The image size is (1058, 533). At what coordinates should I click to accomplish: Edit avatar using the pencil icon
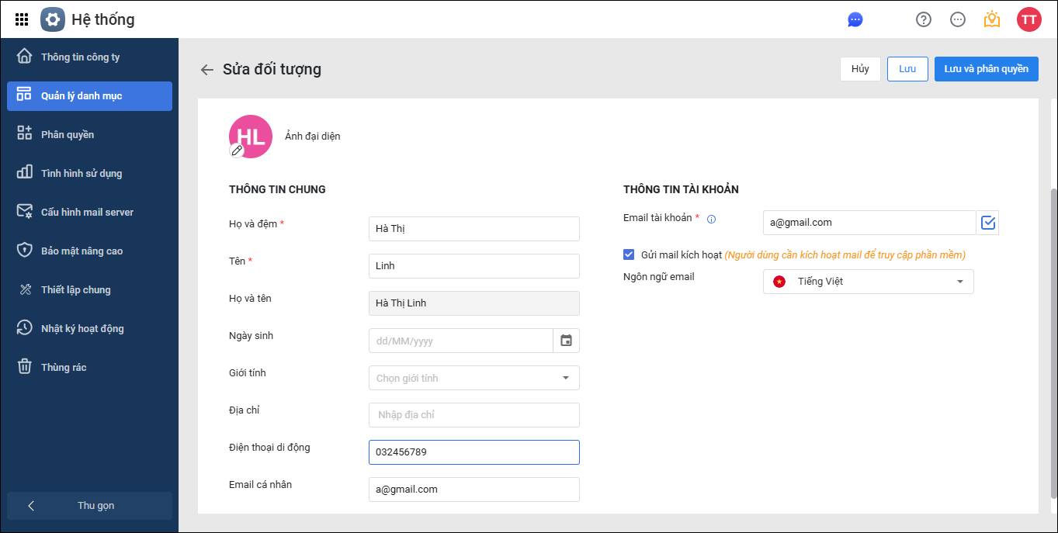(238, 151)
